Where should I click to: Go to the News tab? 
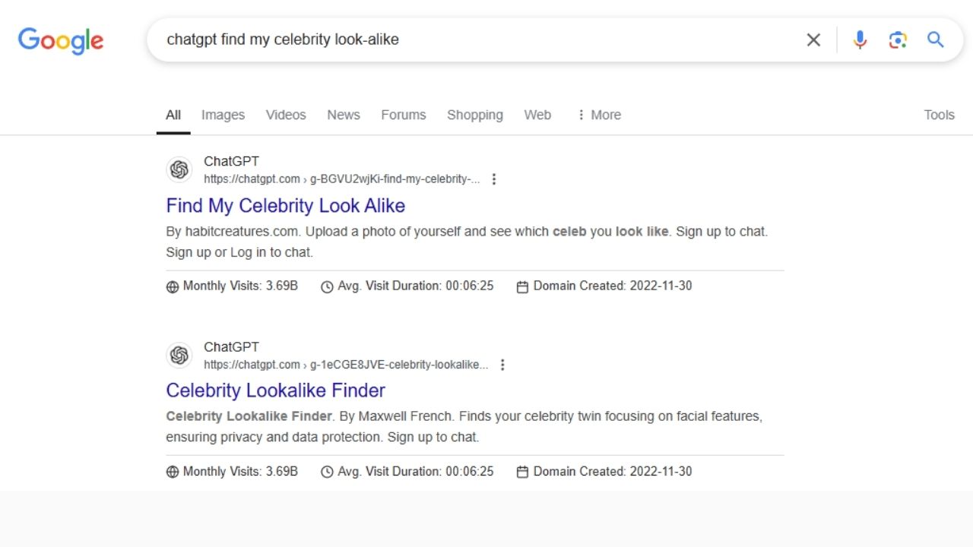point(344,115)
